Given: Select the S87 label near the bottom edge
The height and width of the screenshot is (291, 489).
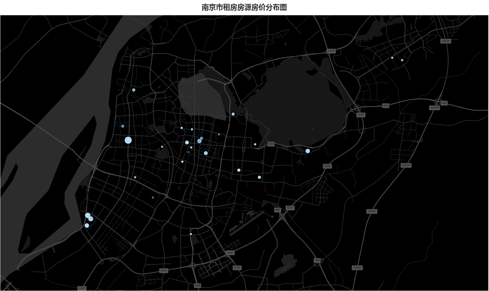Looking at the screenshot, I should [317, 260].
